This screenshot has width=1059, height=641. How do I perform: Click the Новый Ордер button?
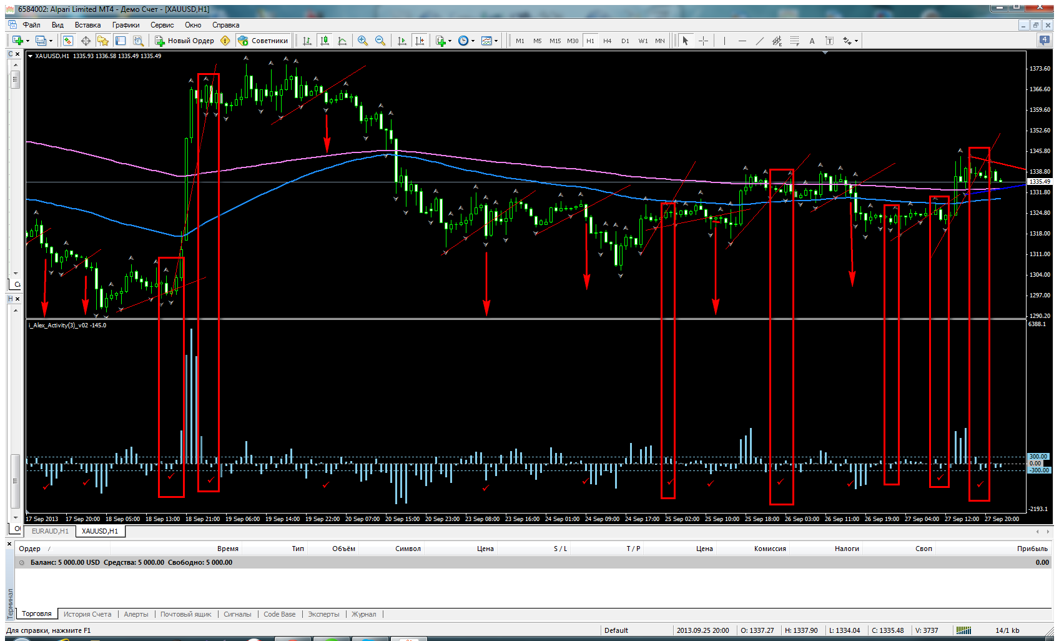point(184,41)
